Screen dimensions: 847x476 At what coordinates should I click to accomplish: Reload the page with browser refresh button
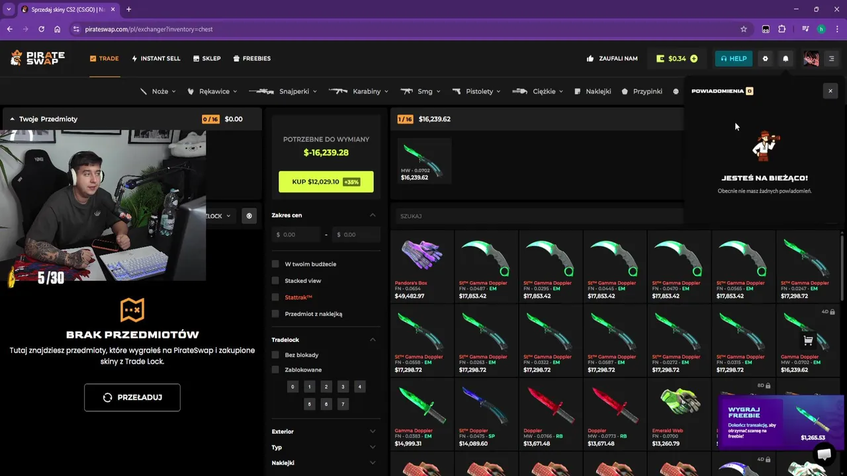tap(41, 29)
